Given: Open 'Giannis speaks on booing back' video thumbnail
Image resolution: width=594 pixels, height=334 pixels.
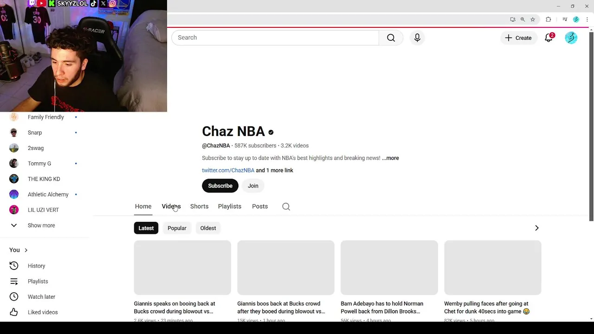Looking at the screenshot, I should [x=182, y=268].
